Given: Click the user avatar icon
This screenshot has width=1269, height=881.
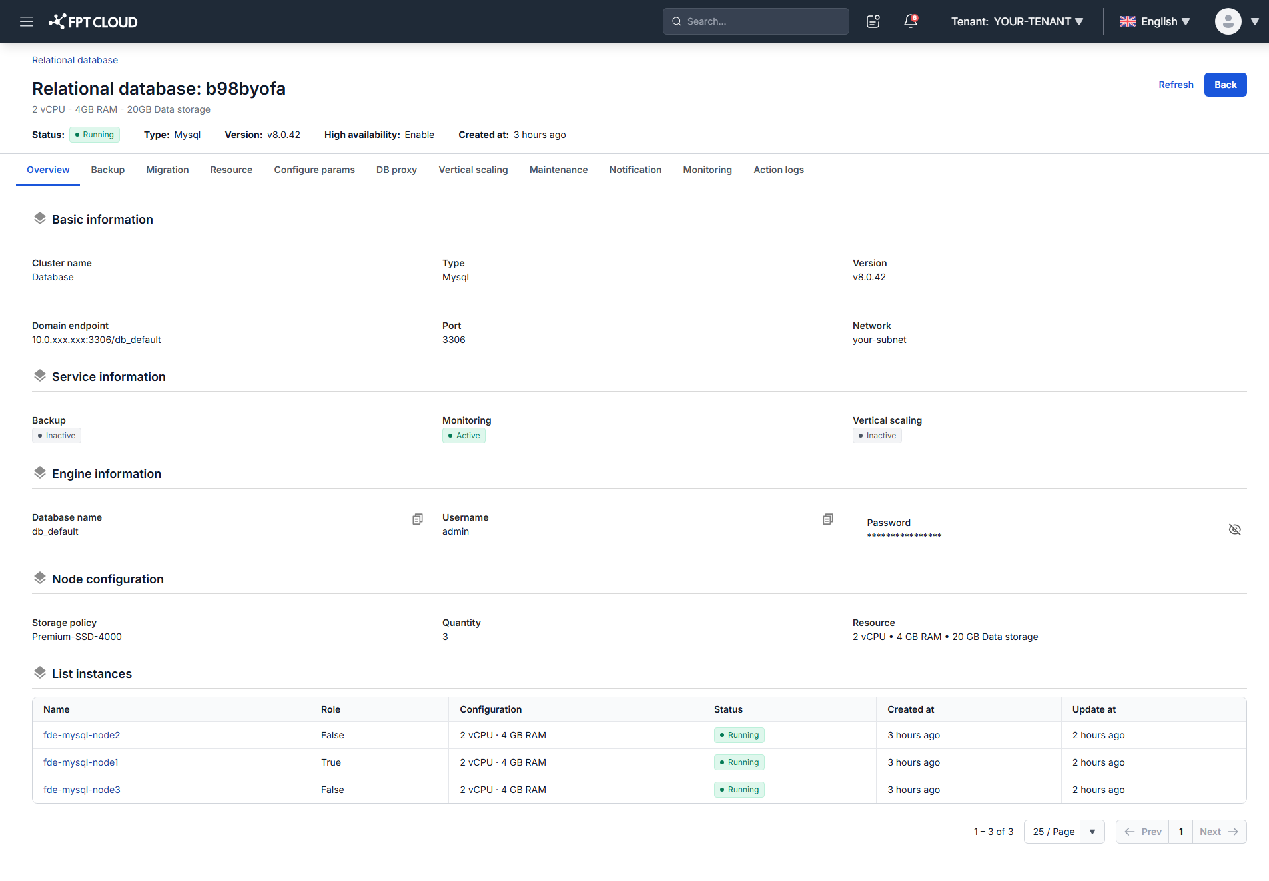Looking at the screenshot, I should coord(1228,21).
